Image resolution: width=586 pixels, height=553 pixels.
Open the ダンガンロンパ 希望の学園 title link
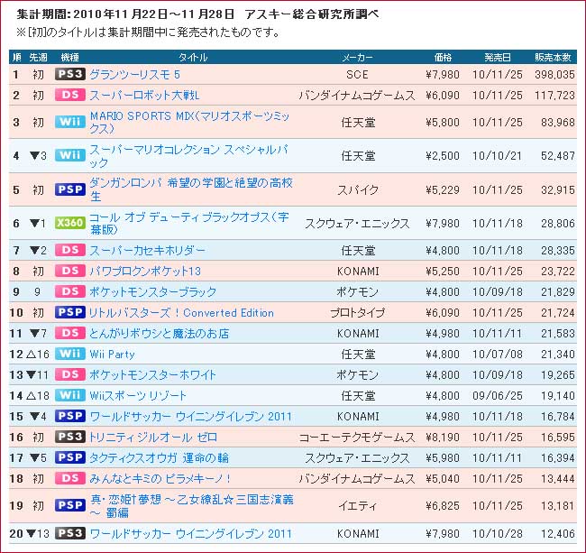click(191, 189)
